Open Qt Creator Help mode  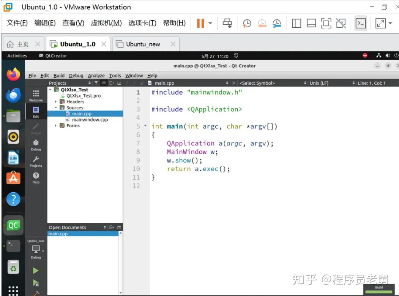tap(36, 178)
